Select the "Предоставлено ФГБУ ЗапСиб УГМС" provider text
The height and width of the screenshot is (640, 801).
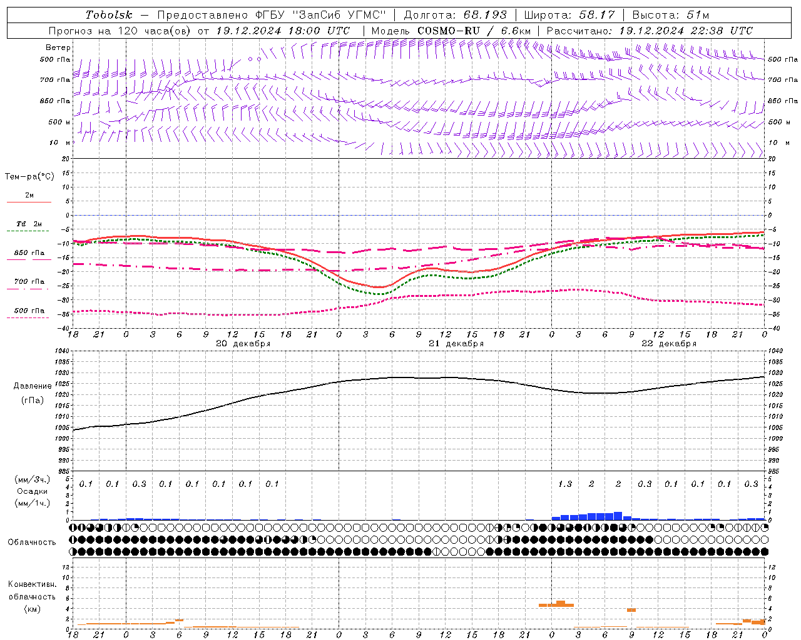pyautogui.click(x=272, y=15)
